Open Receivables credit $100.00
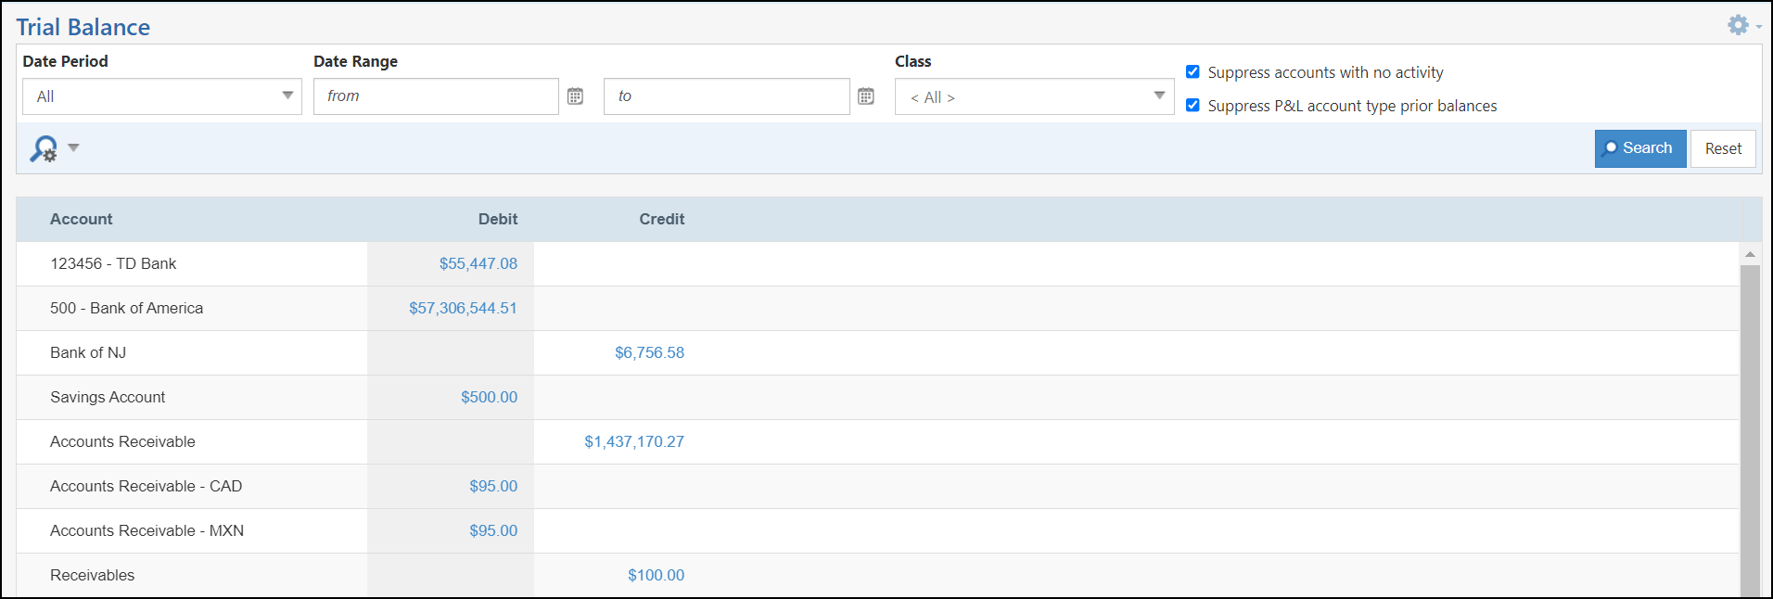Screen dimensions: 1773x599 (x=656, y=575)
